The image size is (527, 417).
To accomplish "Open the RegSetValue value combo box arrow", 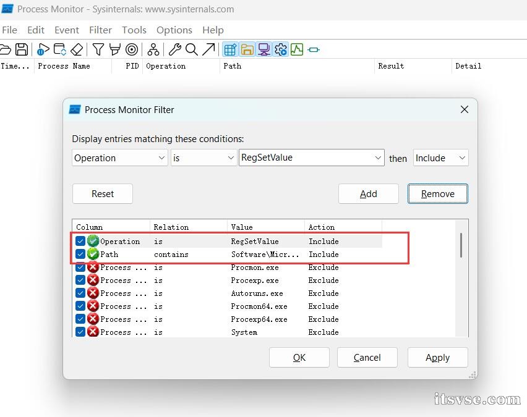I will (x=378, y=158).
